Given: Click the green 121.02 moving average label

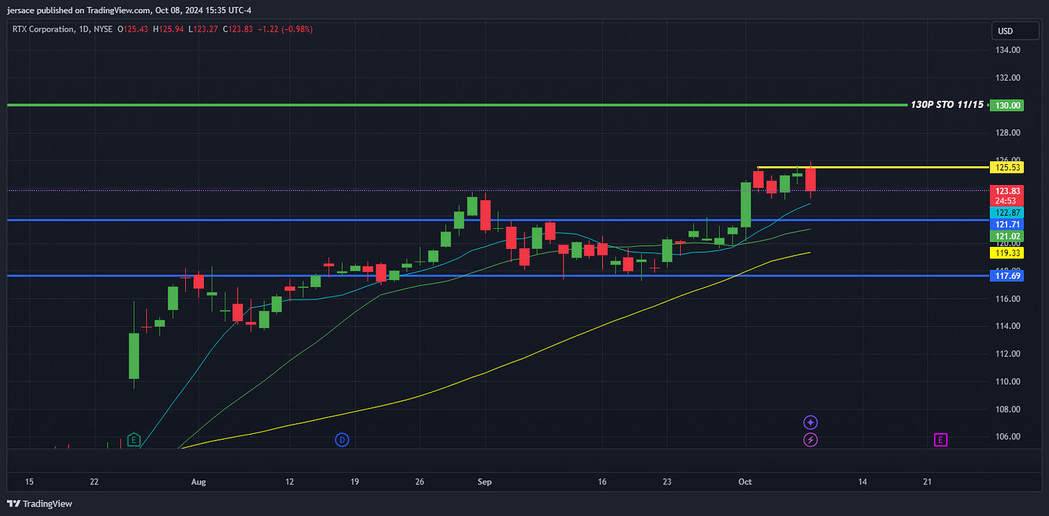Looking at the screenshot, I should pos(1006,236).
